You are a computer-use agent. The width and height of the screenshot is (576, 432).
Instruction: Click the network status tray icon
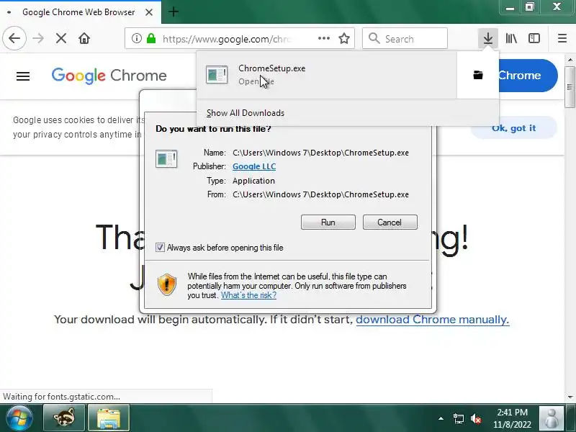pyautogui.click(x=458, y=418)
